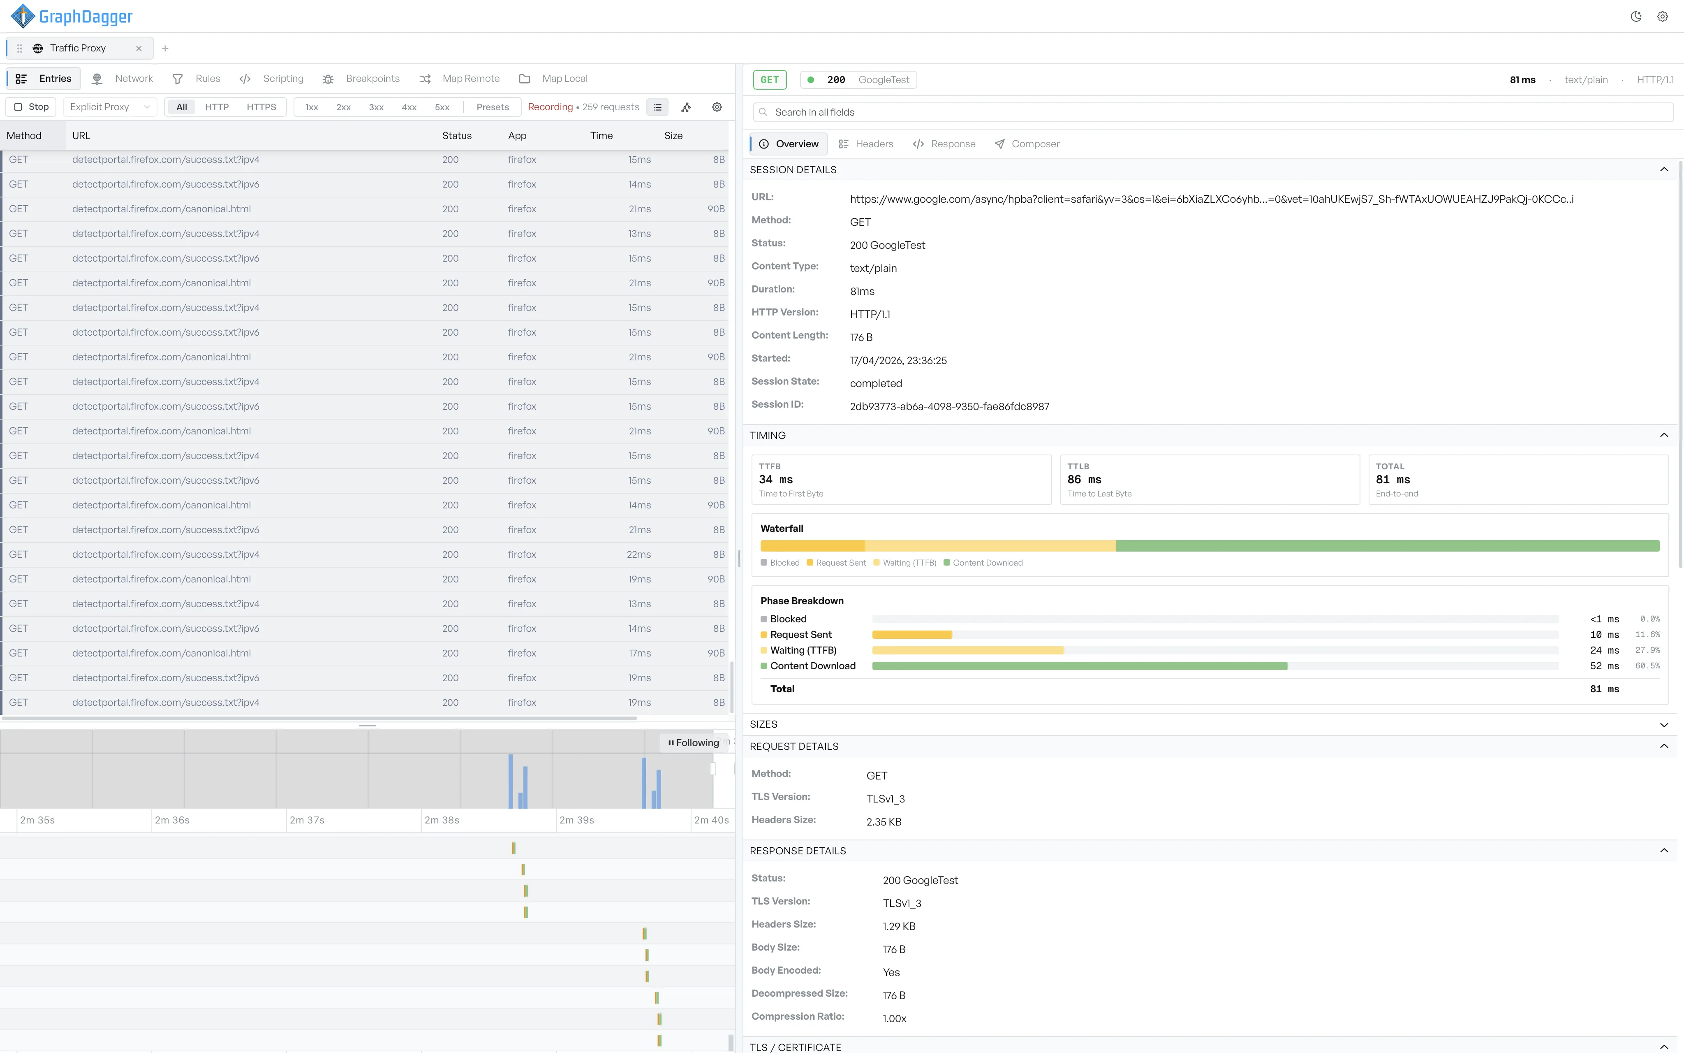Click the Request Sent phase bar
The image size is (1684, 1053).
click(x=911, y=634)
